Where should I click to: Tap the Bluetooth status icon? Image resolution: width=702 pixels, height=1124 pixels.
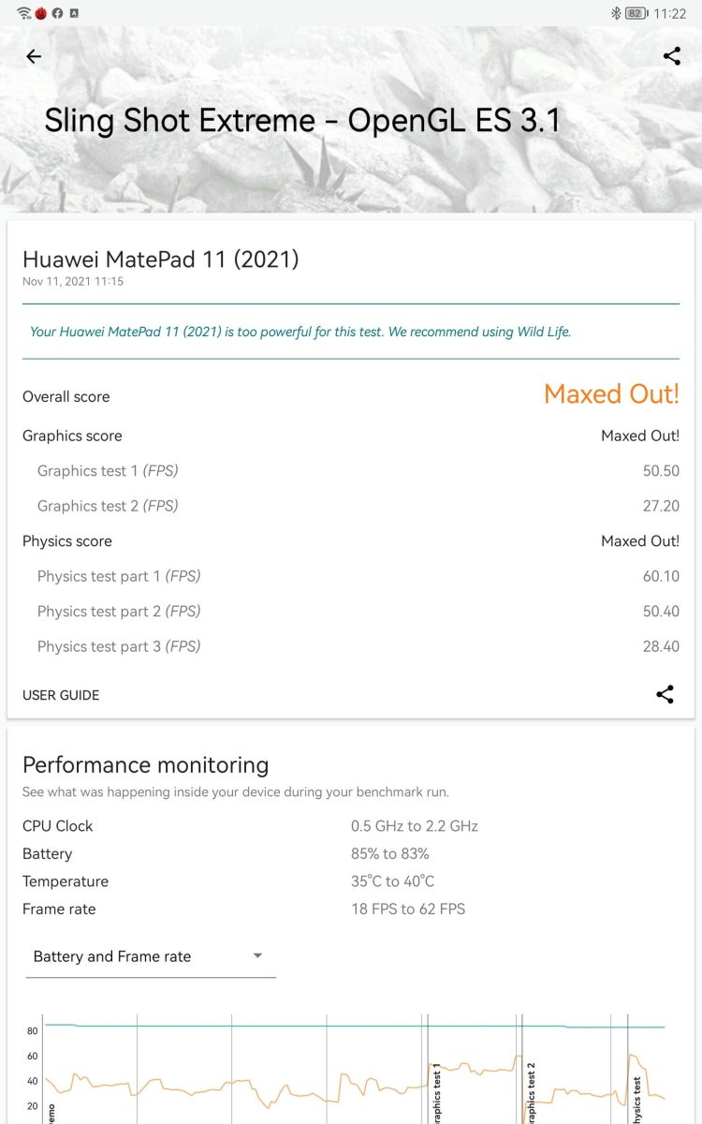615,13
